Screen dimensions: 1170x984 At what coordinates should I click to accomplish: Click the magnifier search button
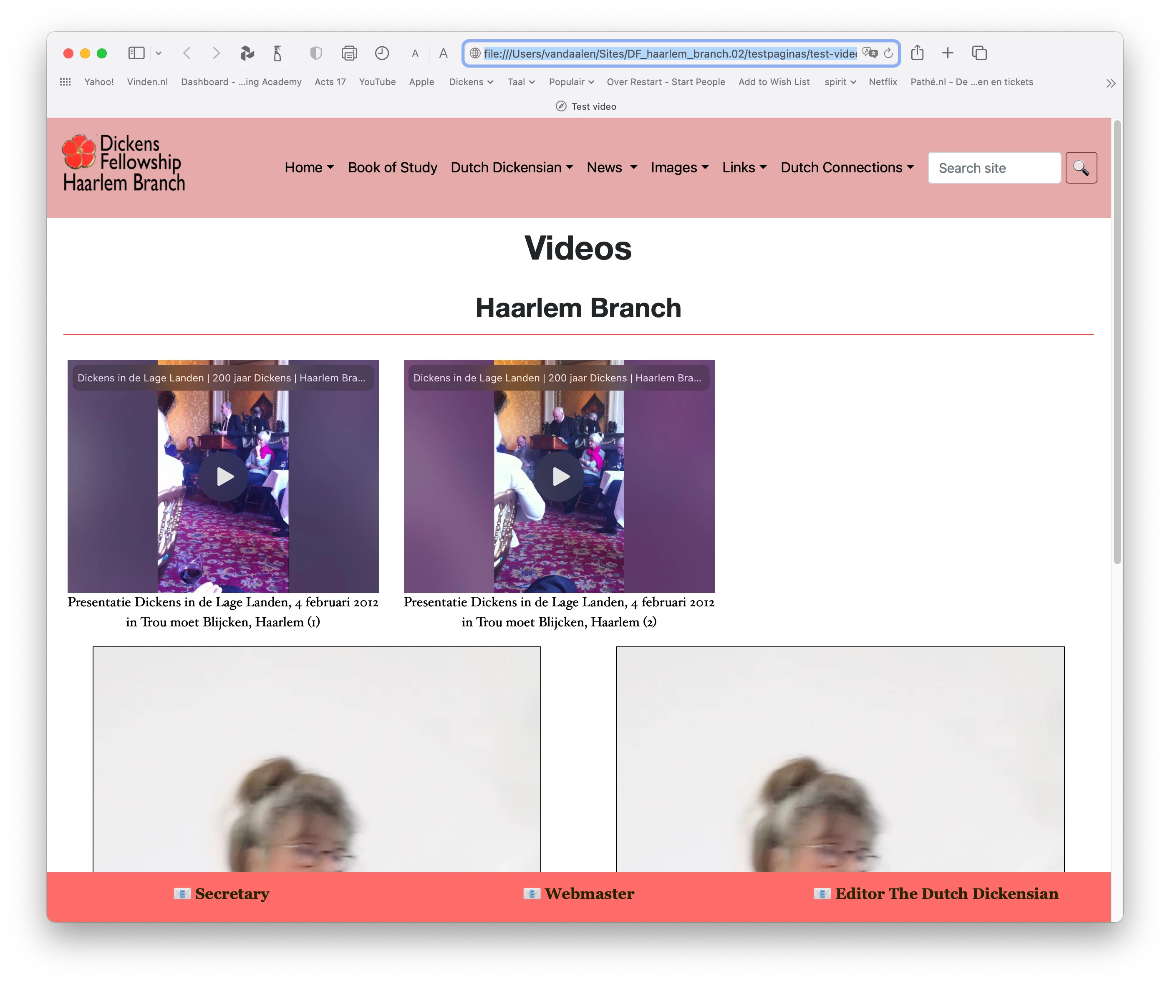(1081, 168)
